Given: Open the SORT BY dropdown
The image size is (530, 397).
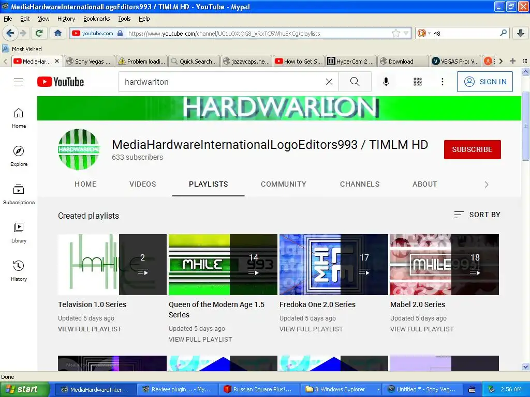Looking at the screenshot, I should coord(477,215).
